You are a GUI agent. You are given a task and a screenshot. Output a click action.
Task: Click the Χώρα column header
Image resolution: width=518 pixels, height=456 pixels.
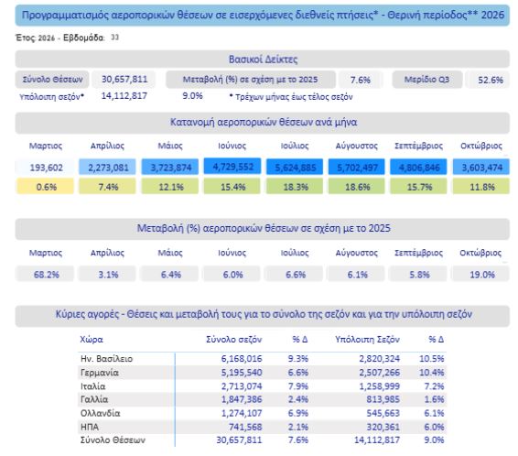tap(92, 340)
